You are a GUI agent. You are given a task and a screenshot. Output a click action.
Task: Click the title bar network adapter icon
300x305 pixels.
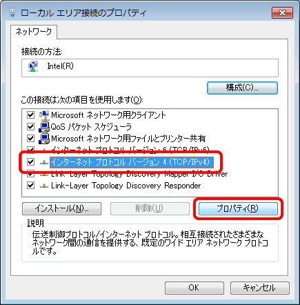tap(12, 12)
